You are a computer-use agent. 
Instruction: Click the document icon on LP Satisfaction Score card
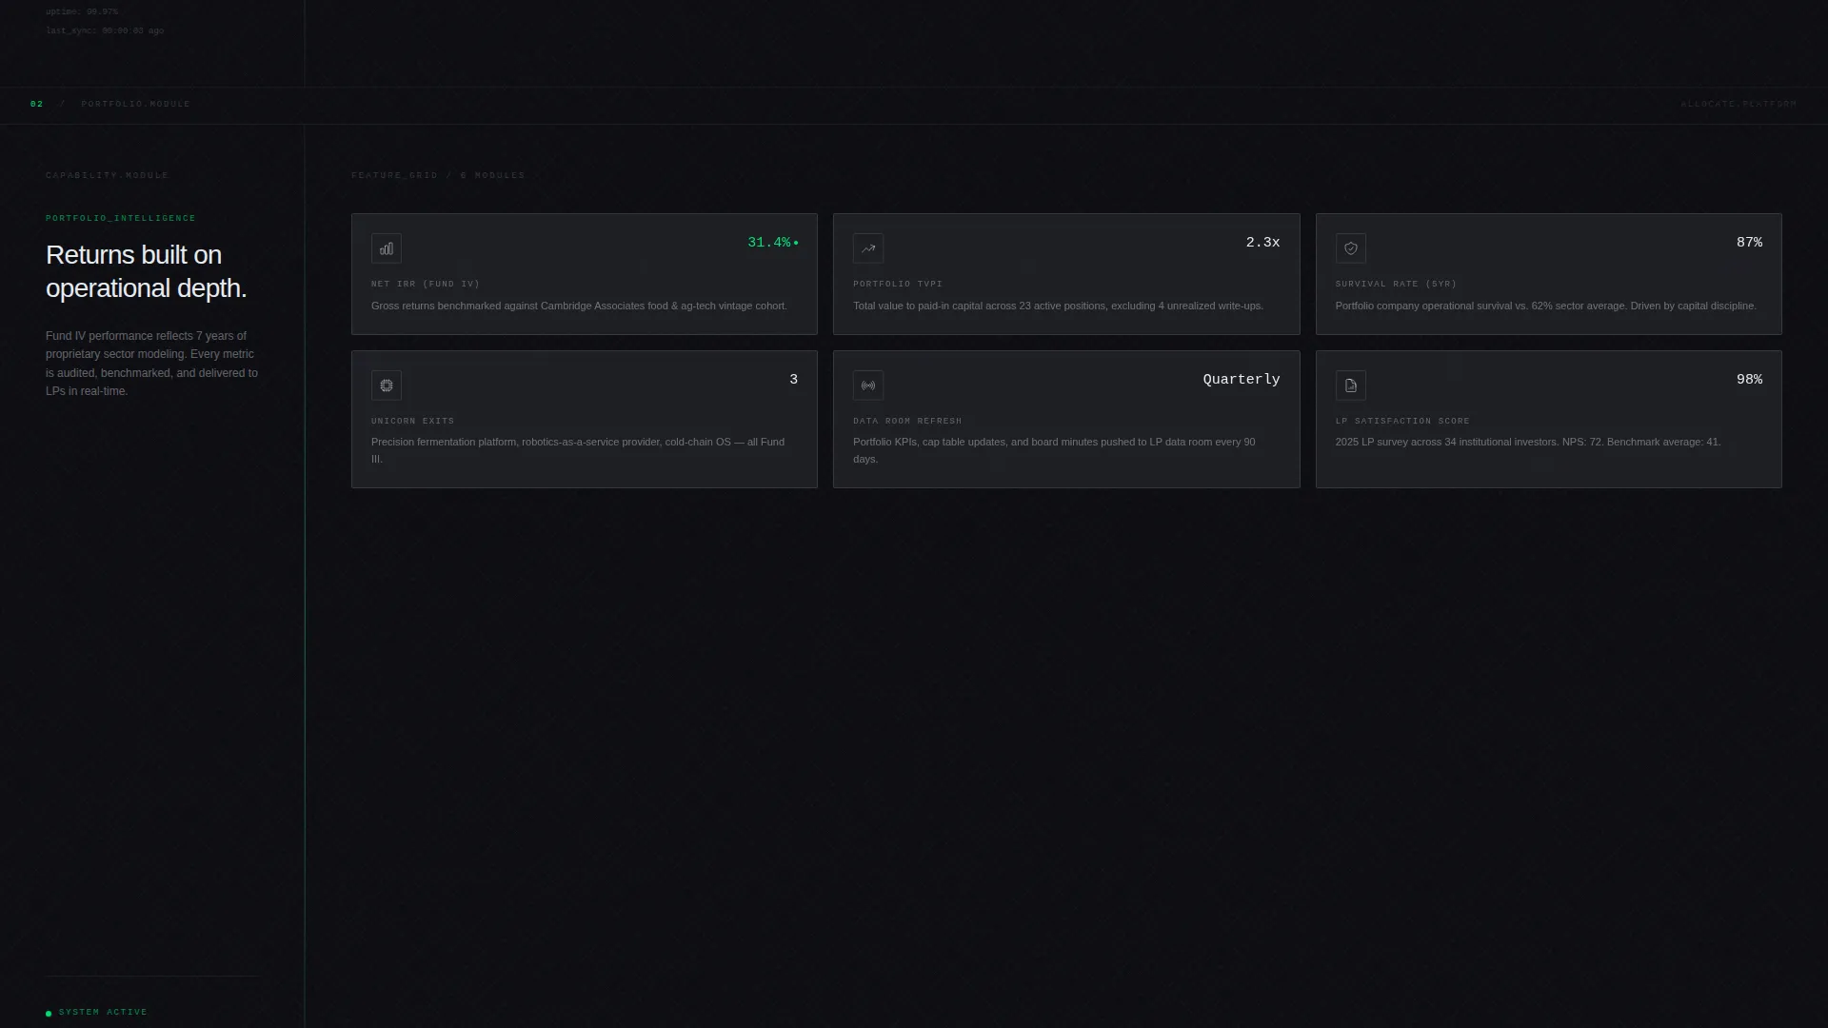1350,385
